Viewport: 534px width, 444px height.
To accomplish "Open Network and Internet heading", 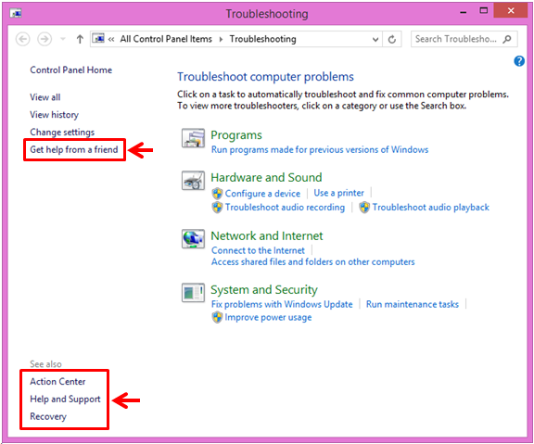I will (x=267, y=235).
